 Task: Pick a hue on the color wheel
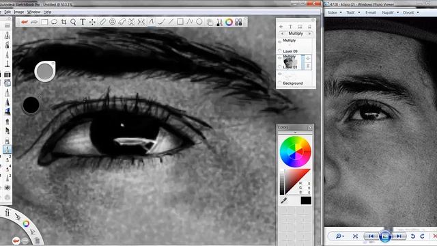295,152
